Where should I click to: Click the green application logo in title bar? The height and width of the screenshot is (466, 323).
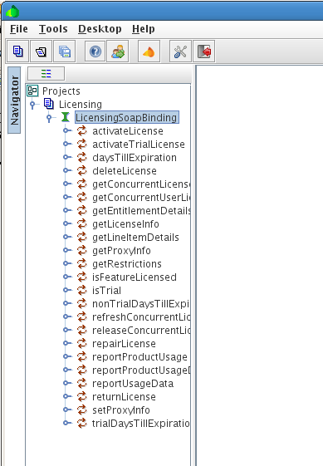tap(12, 12)
